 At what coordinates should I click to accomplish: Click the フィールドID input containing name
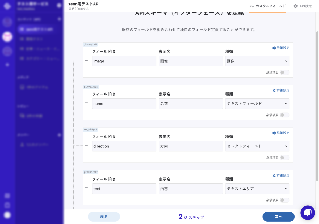[x=124, y=104]
